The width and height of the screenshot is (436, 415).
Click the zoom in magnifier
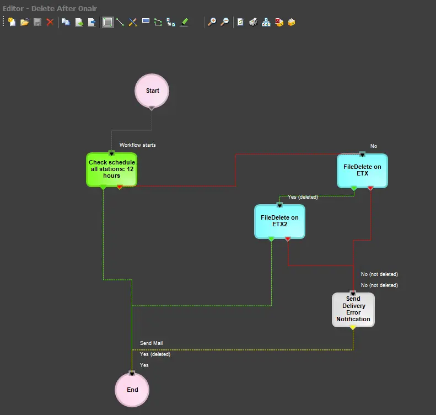coord(212,22)
